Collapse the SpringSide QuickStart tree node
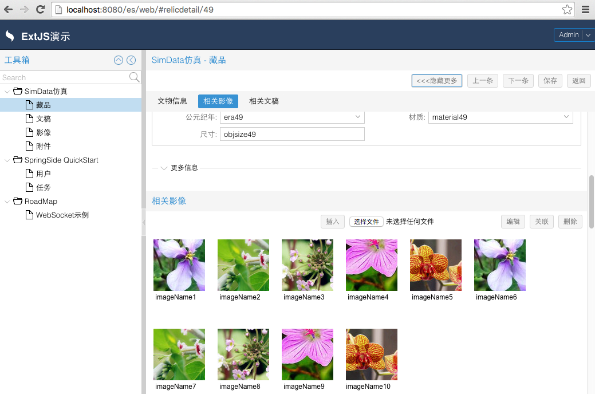The image size is (595, 394). pyautogui.click(x=7, y=160)
